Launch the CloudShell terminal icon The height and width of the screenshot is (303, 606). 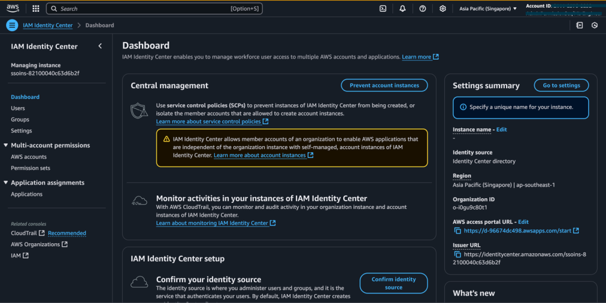point(383,8)
